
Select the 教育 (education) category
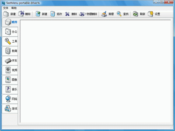point(10,51)
